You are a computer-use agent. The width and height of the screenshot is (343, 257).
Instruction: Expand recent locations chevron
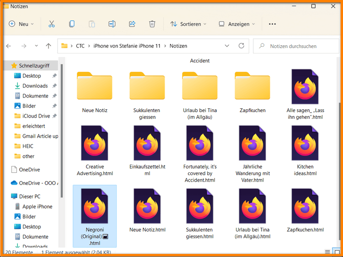pos(36,46)
